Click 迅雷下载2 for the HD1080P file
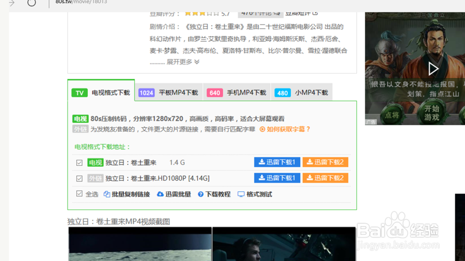465x261 pixels. [325, 178]
